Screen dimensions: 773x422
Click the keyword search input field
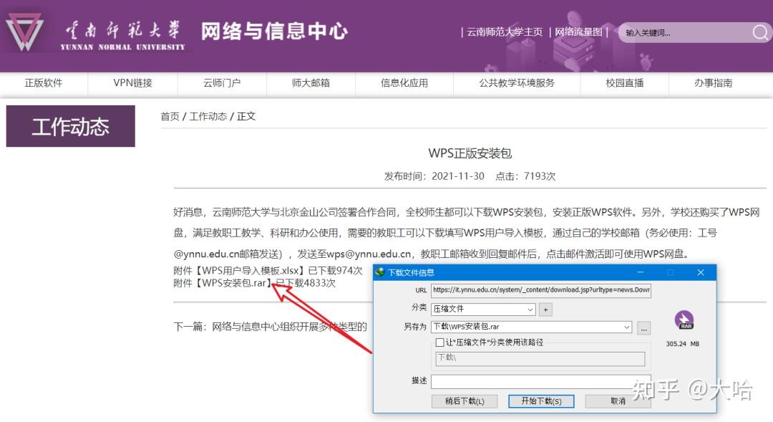(685, 32)
